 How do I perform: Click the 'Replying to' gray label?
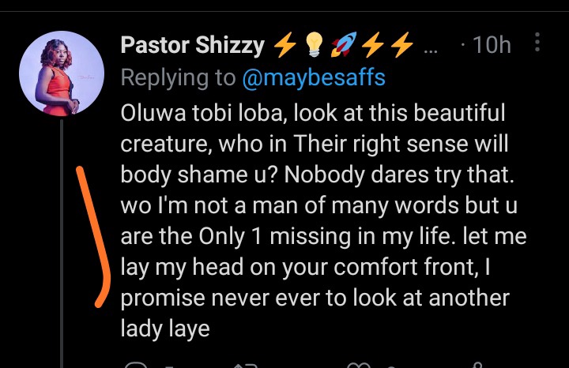178,78
